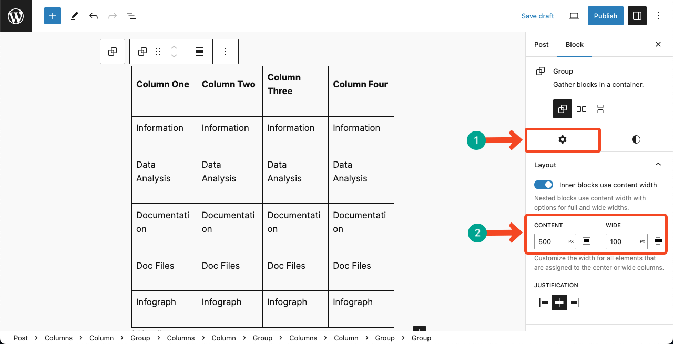Undo the last change
Screen dimensions: 673x344
coord(93,16)
